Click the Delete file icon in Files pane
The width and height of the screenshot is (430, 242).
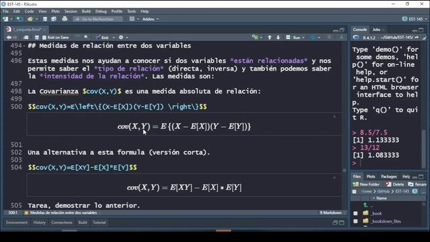point(388,184)
